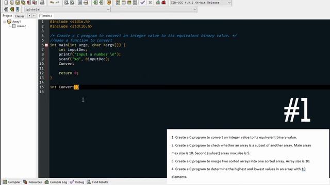Click the Open file toolbar icon
The width and height of the screenshot is (330, 185).
(x=12, y=3)
